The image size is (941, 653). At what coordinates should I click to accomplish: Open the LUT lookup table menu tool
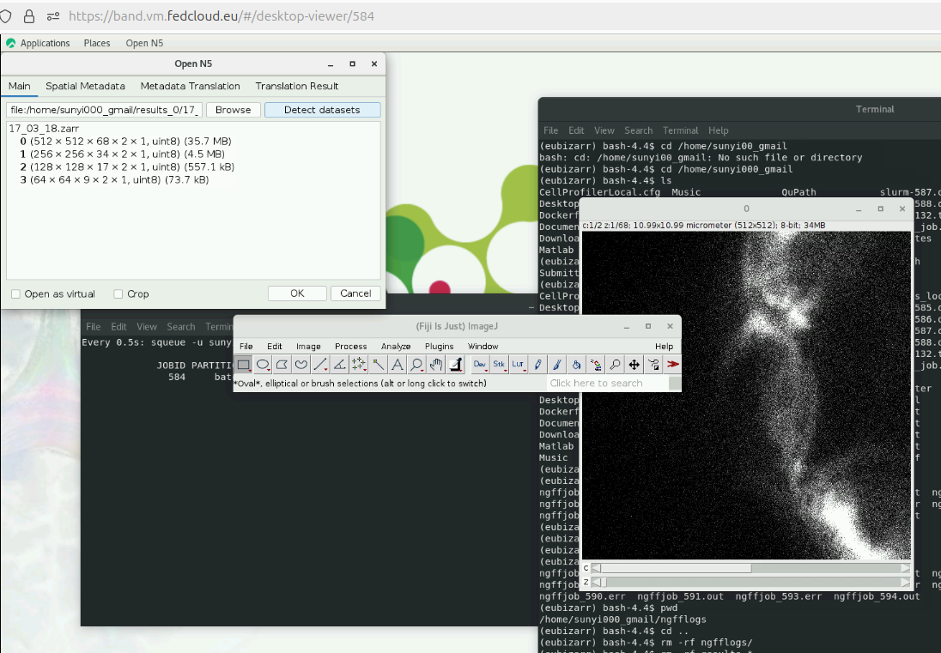[518, 365]
